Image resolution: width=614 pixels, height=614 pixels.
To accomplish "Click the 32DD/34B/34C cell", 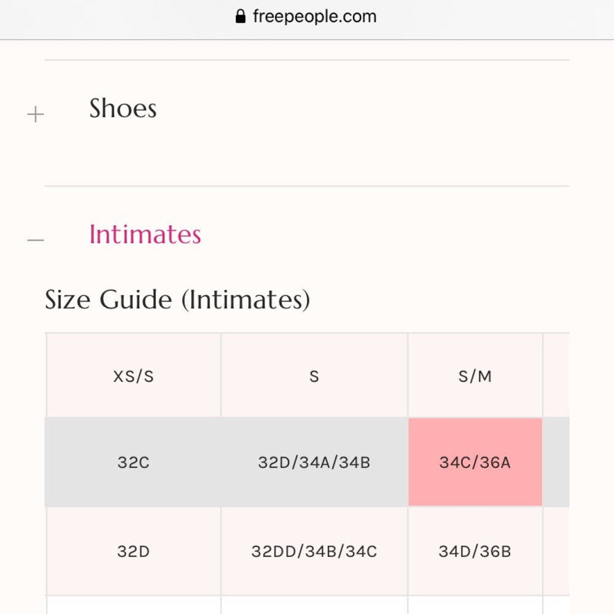I will point(314,551).
